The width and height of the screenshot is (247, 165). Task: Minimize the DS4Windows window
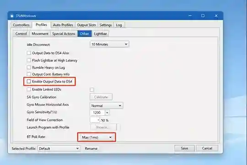[x=190, y=16]
